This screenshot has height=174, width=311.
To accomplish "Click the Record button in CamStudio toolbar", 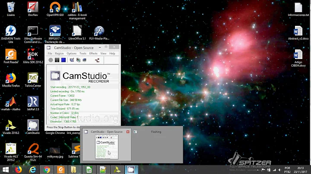I will [51, 60].
